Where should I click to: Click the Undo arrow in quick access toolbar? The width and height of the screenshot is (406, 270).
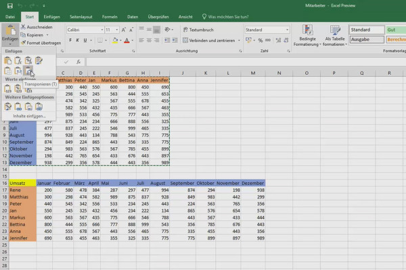pos(21,5)
